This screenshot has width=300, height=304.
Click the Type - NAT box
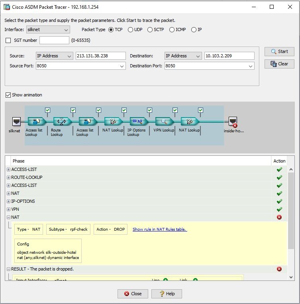point(29,229)
